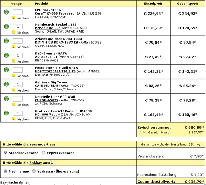Click Gesamtpreis € 165,46 of HD4890 Vapor-X
Screen dimensions: 206x185
tap(188, 115)
